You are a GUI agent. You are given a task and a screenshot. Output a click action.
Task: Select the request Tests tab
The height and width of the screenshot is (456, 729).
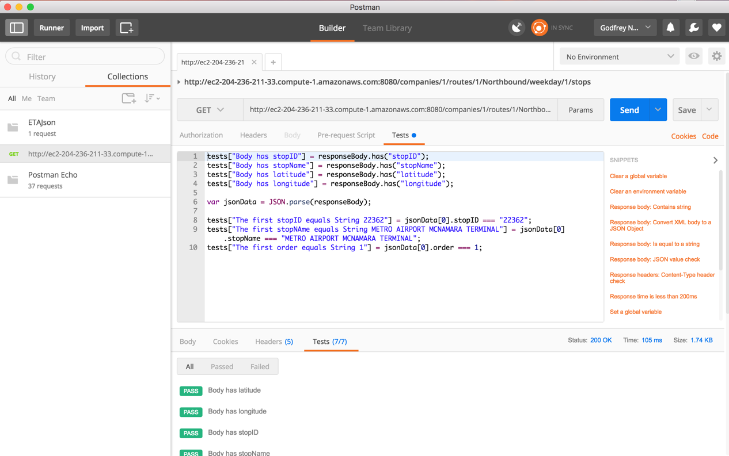(x=404, y=135)
